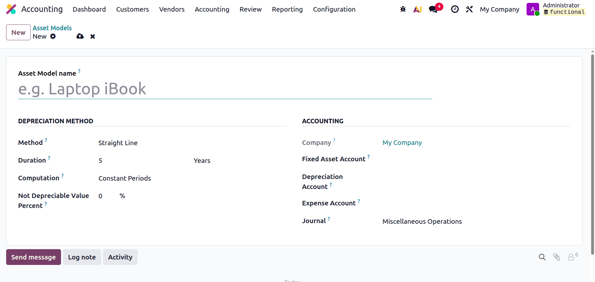Screen dimensions: 595x282
Task: Open the Customers menu
Action: (x=132, y=9)
